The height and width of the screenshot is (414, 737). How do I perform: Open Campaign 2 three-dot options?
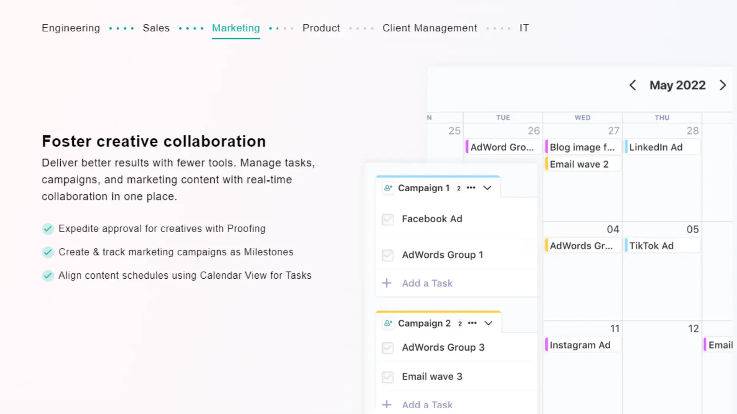(472, 323)
